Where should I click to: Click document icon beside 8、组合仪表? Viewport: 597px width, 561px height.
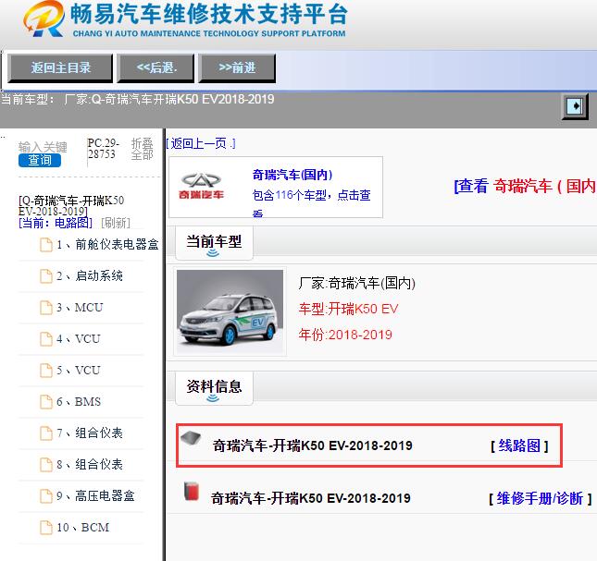[46, 465]
